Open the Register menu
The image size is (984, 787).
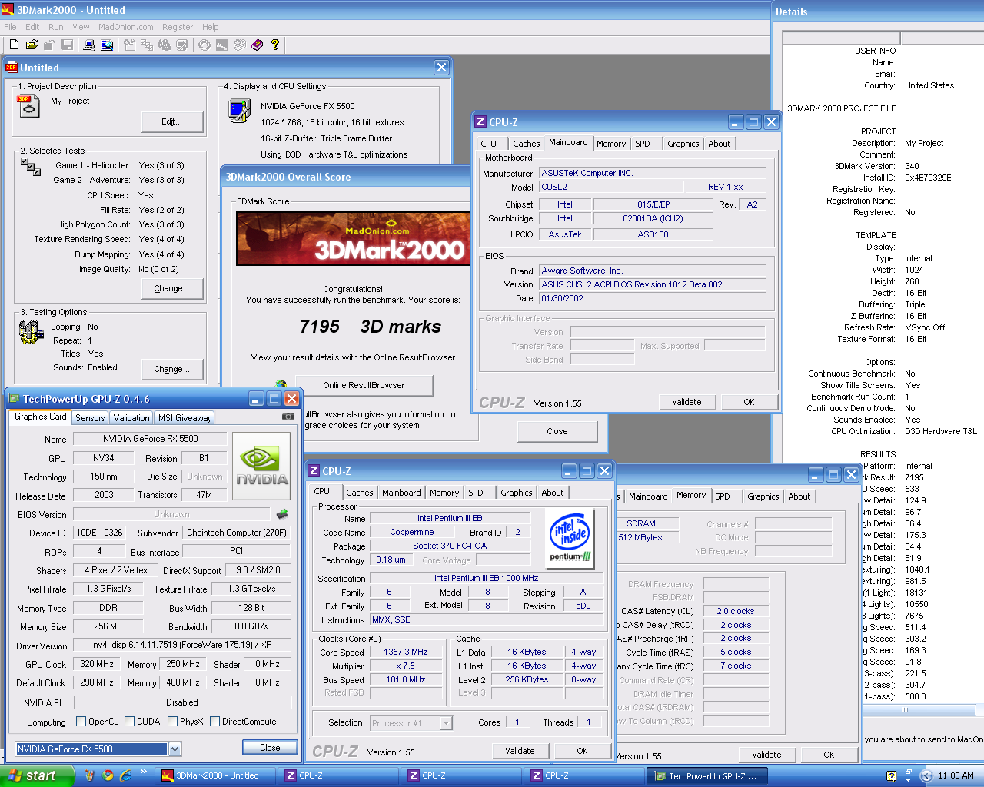[x=177, y=27]
